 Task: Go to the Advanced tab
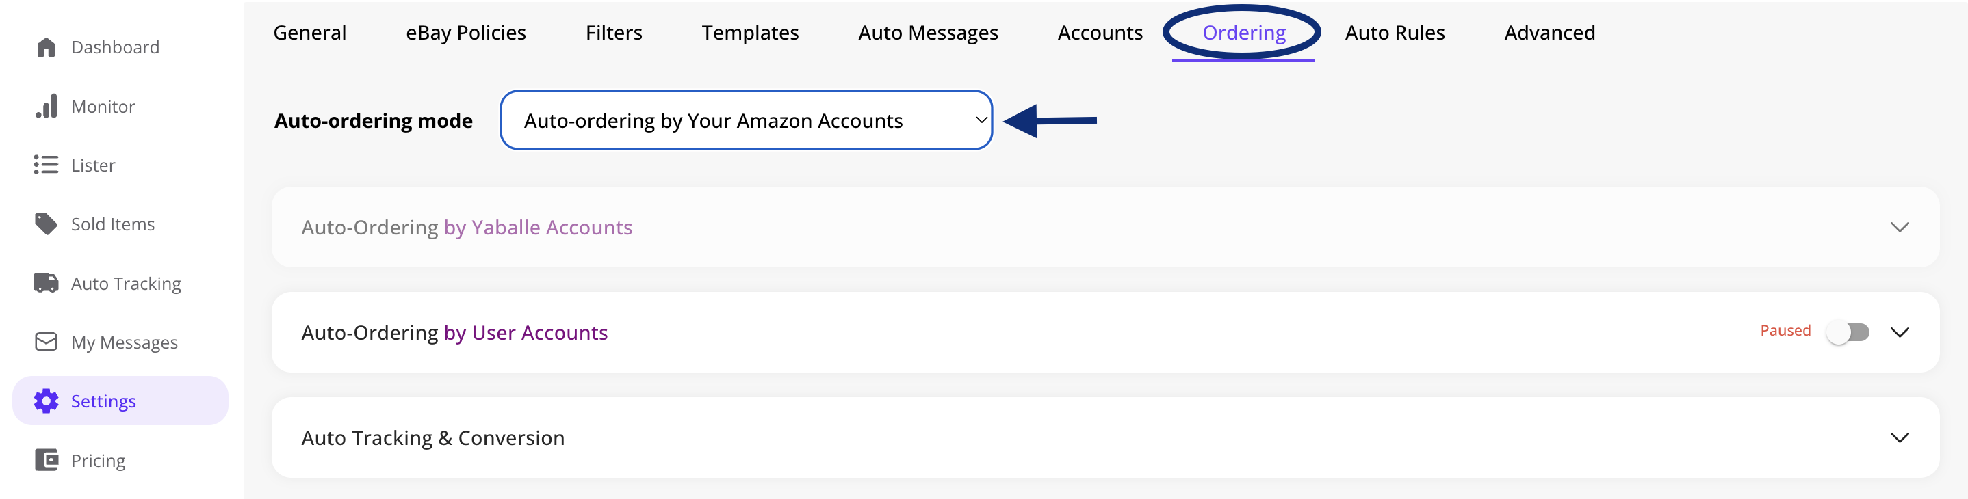coord(1549,33)
